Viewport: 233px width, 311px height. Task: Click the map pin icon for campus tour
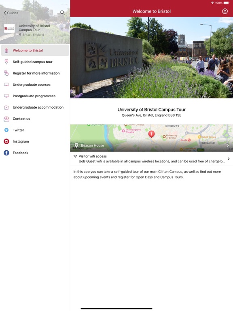pyautogui.click(x=6, y=62)
